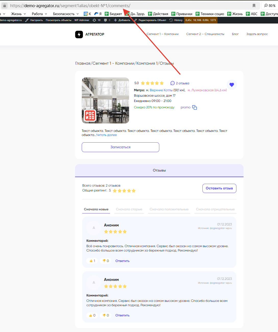This screenshot has width=278, height=332.
Task: Select the Сначала положительные sorting tab
Action: tap(169, 209)
